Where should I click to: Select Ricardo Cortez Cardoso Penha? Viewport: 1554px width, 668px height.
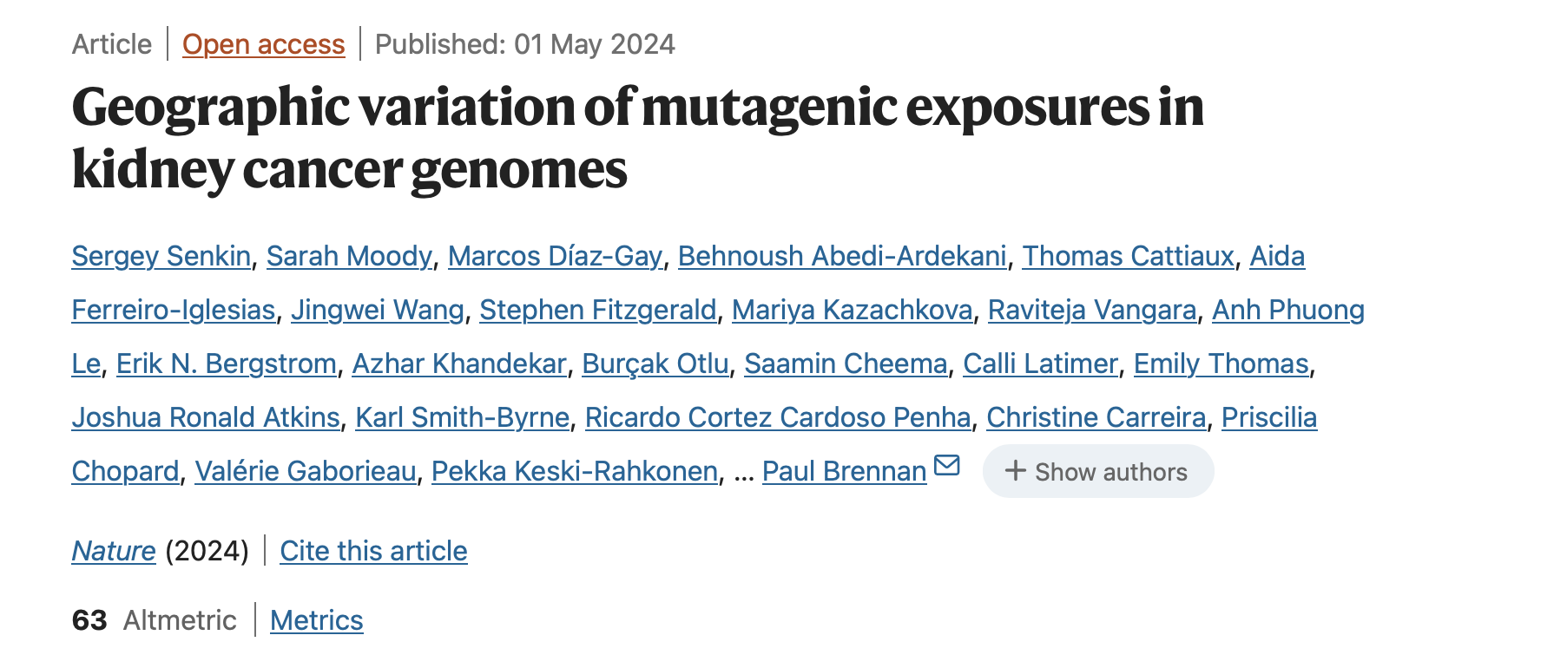coord(778,417)
